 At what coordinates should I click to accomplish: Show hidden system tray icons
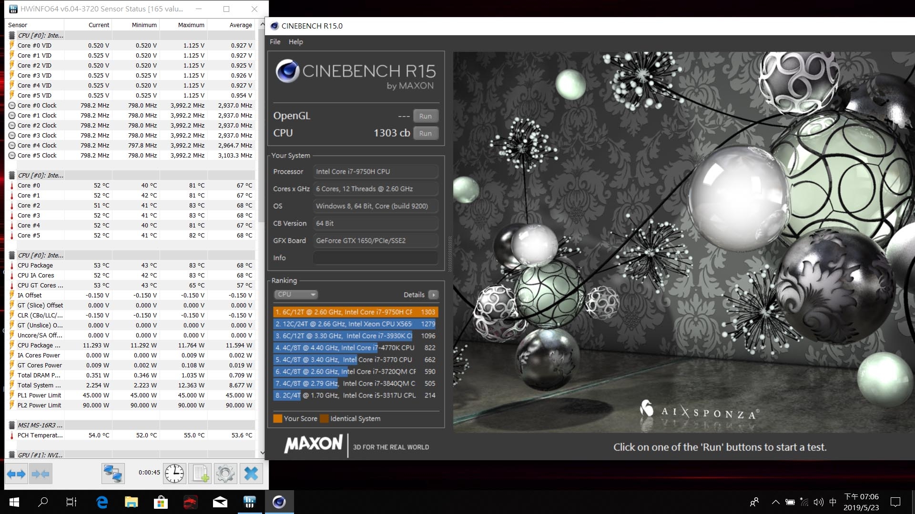[x=775, y=502]
